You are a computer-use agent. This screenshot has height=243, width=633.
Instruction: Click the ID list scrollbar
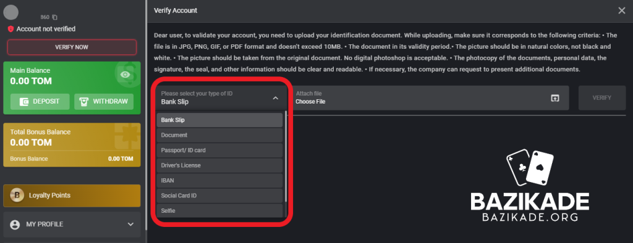pos(286,157)
